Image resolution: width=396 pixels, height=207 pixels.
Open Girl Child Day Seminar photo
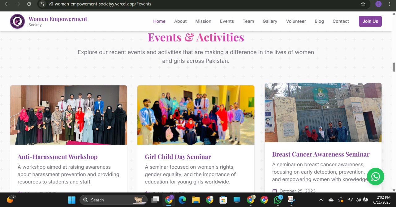(196, 115)
